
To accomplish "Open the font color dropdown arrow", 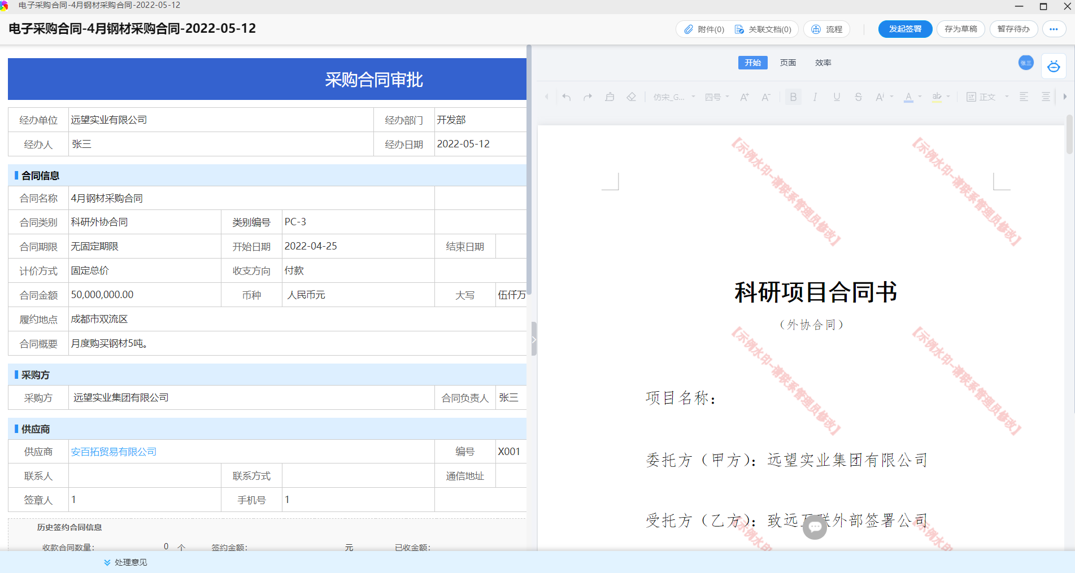I will tap(920, 97).
